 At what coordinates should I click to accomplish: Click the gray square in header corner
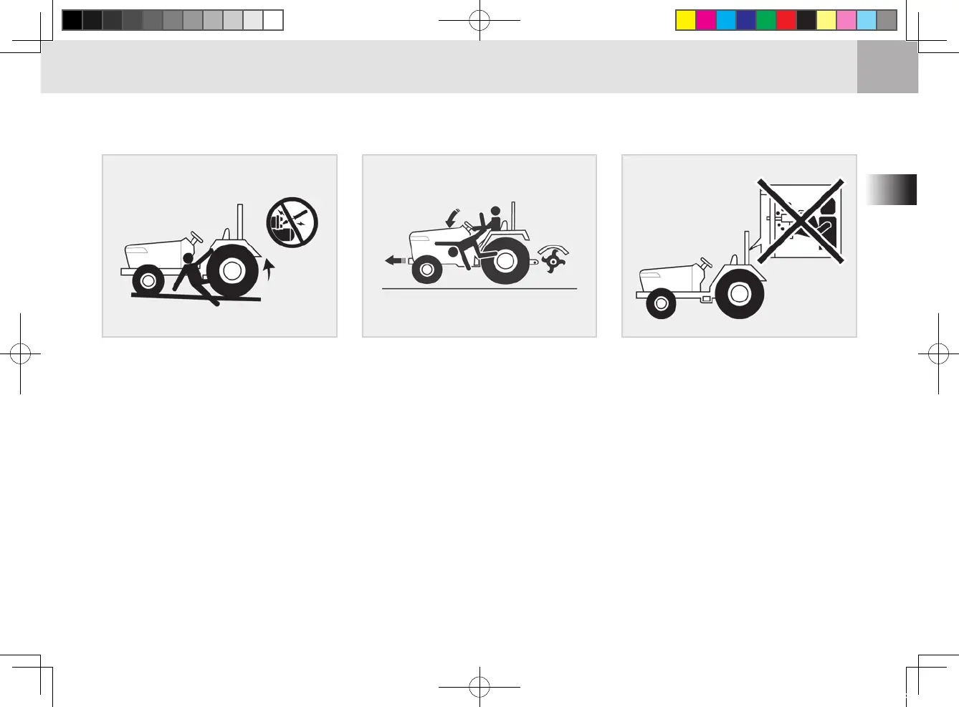coord(887,67)
